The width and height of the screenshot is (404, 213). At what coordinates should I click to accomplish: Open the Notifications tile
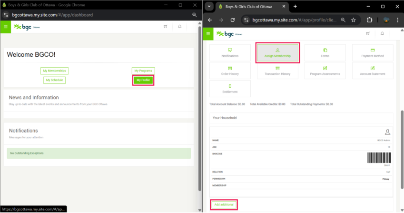[x=230, y=52]
